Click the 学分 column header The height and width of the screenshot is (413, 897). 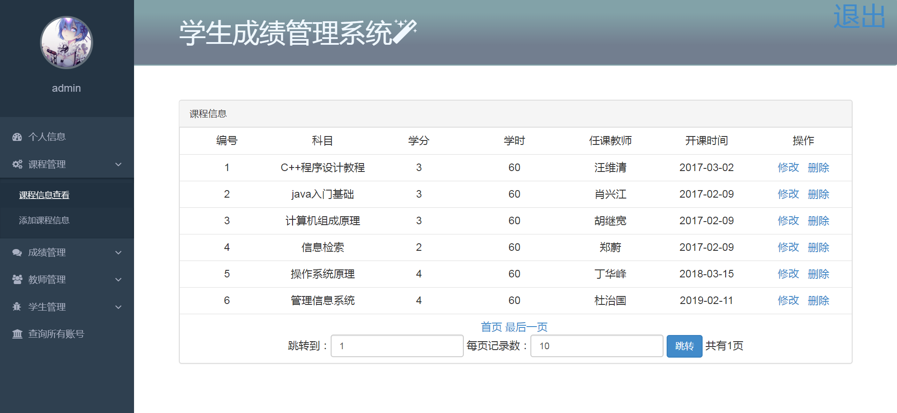(419, 141)
